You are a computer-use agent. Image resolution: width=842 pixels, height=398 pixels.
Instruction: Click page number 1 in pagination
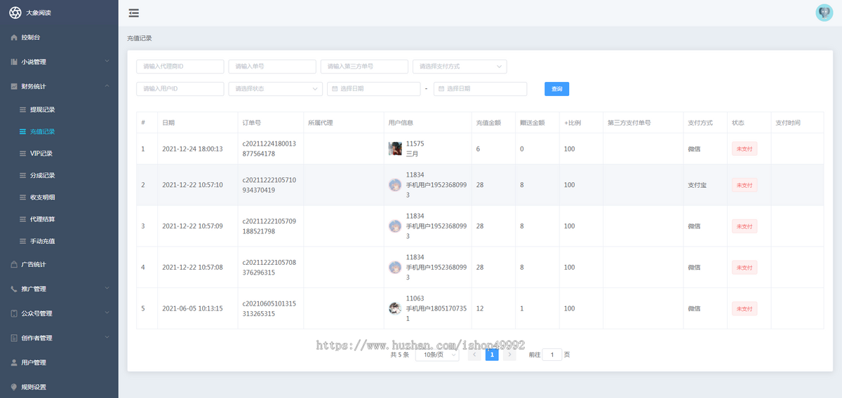492,355
